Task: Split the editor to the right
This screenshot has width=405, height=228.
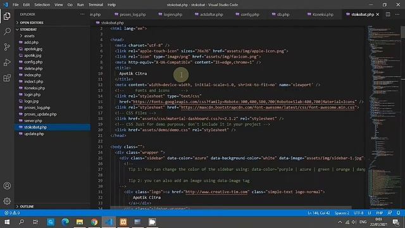Action: pyautogui.click(x=388, y=15)
